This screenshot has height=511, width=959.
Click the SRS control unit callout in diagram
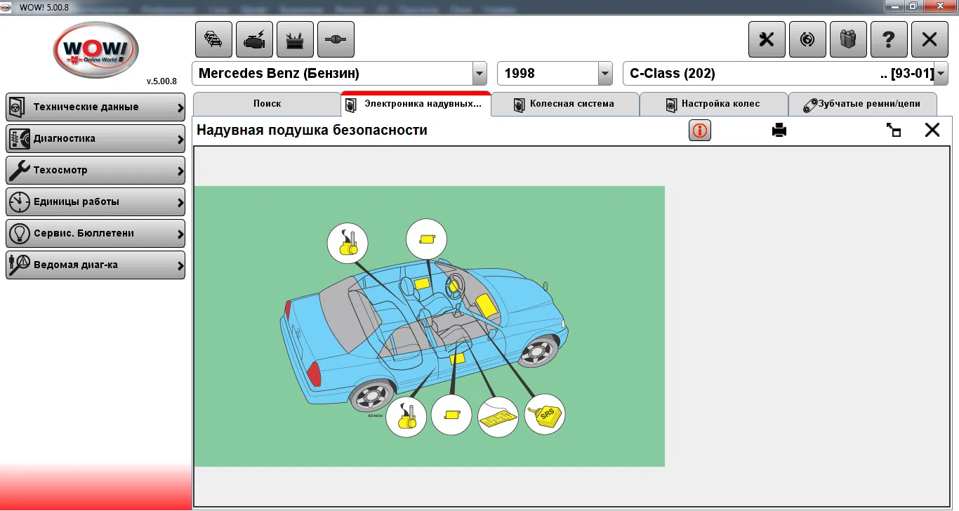tap(545, 416)
